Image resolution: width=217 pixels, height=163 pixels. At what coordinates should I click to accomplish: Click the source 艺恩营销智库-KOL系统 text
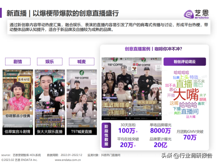(x=21, y=155)
